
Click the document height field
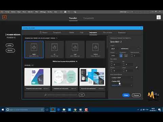pyautogui.click(x=114, y=56)
